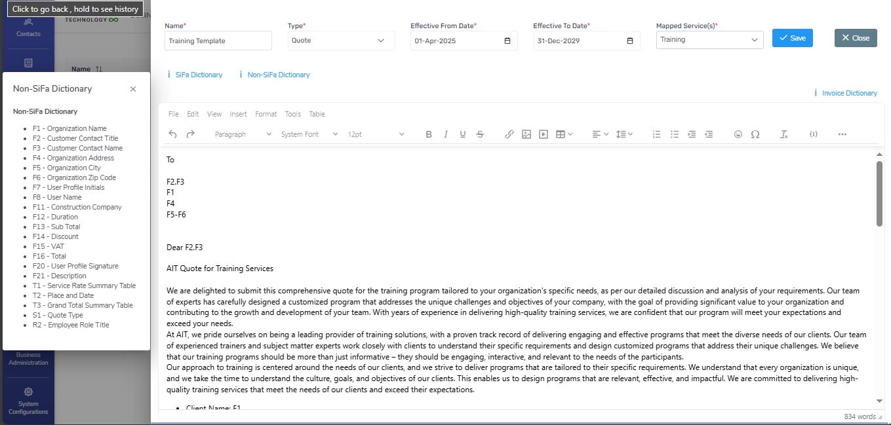Open System Configurations in the sidebar
This screenshot has height=425, width=891.
(x=28, y=400)
